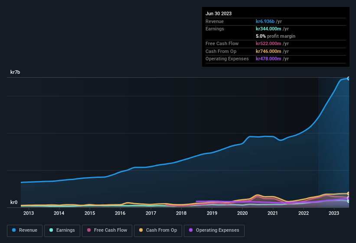
Task: Click the Cash From Op label in tooltip
Action: (221, 51)
